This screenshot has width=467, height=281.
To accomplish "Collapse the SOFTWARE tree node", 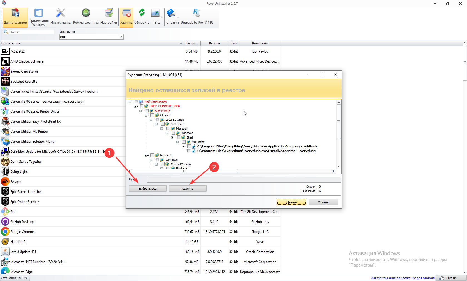I will coord(140,111).
